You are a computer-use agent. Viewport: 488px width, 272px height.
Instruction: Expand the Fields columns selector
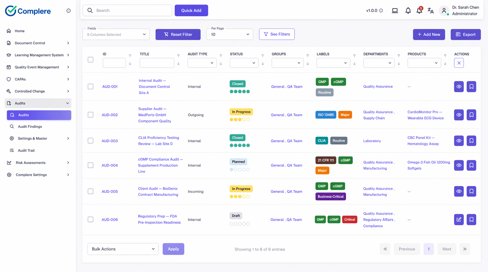coord(116,34)
